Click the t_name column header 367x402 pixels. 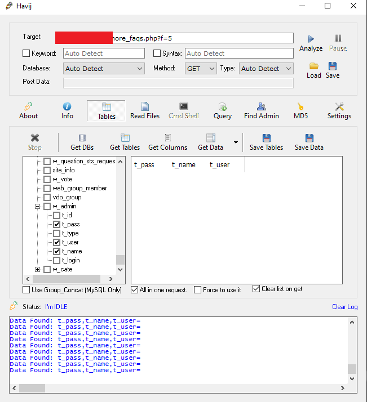point(184,165)
